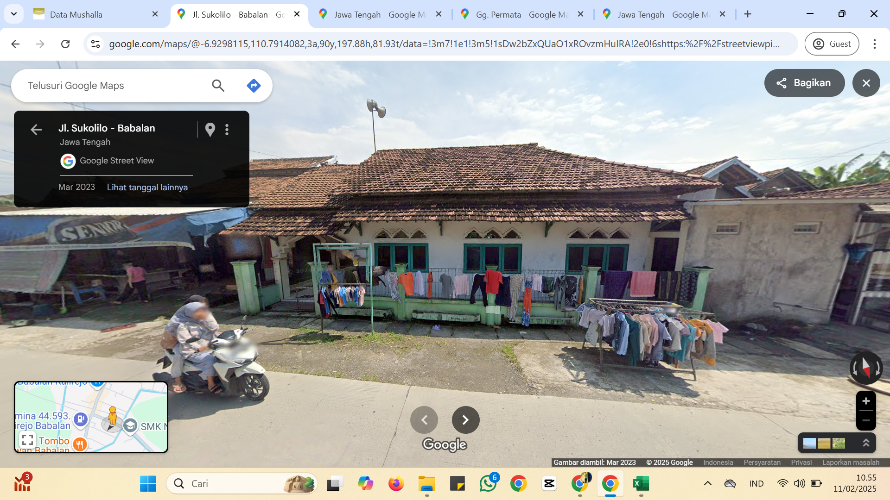Open WhatsApp from the taskbar
The width and height of the screenshot is (890, 500).
point(488,483)
